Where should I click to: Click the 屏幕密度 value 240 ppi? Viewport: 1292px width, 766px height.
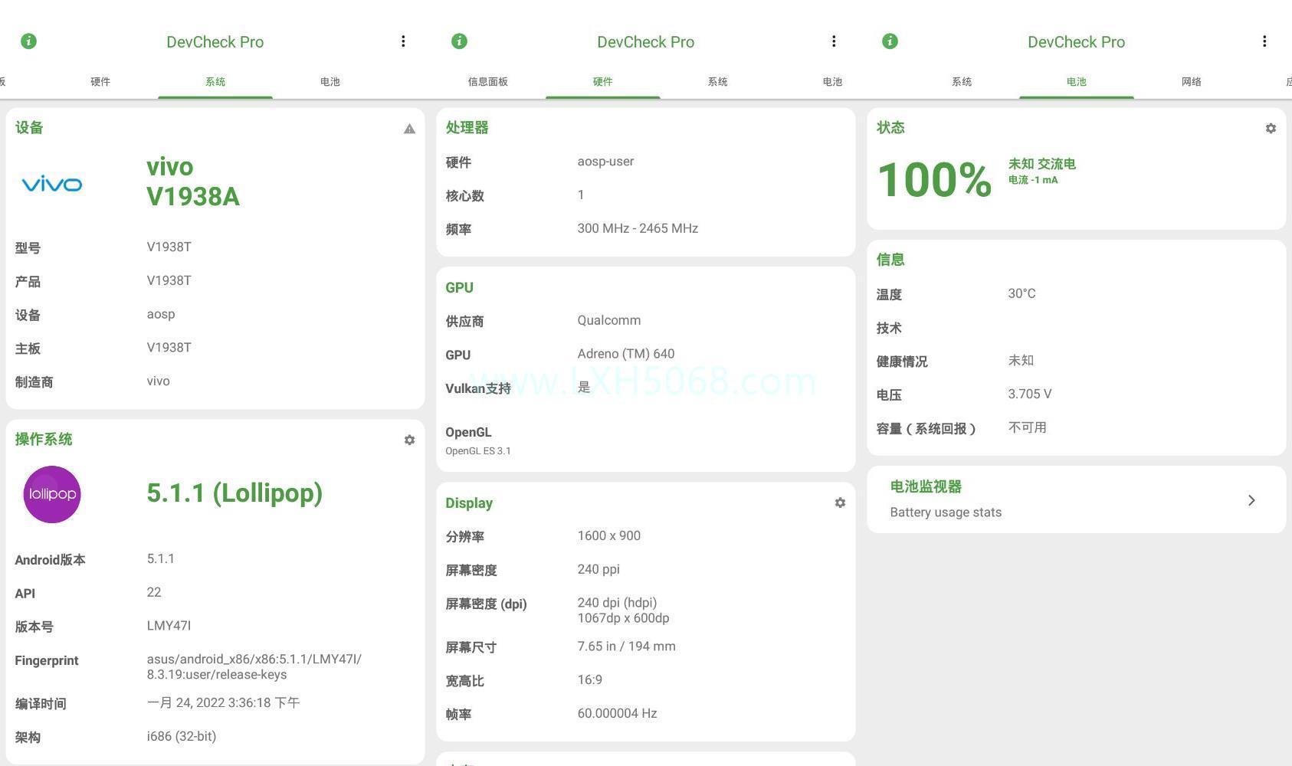point(598,569)
